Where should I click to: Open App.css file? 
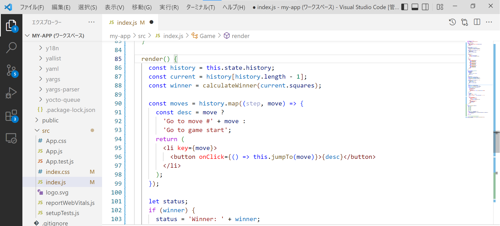[x=63, y=141]
